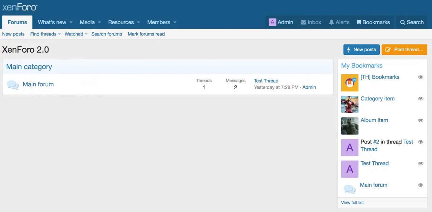Open the latest Test Thread link
Image resolution: width=432 pixels, height=212 pixels.
coord(266,81)
